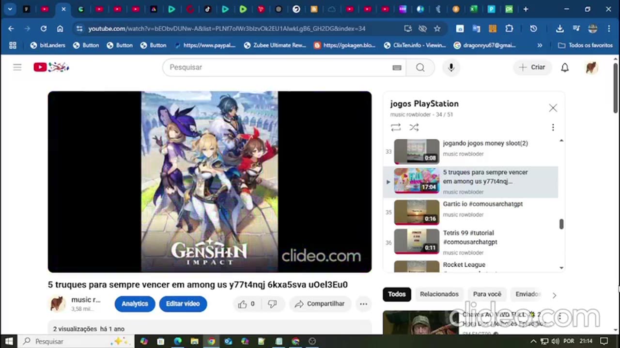Play 'jogando jogos money sloot(2)' playlist item
620x348 pixels.
[470, 151]
